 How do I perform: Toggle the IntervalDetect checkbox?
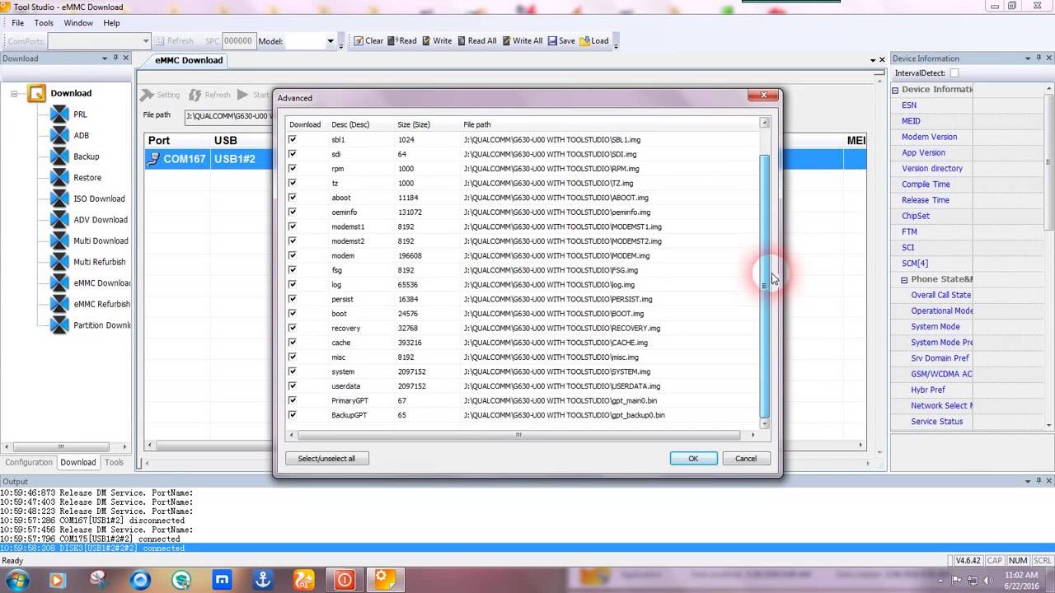(x=954, y=73)
